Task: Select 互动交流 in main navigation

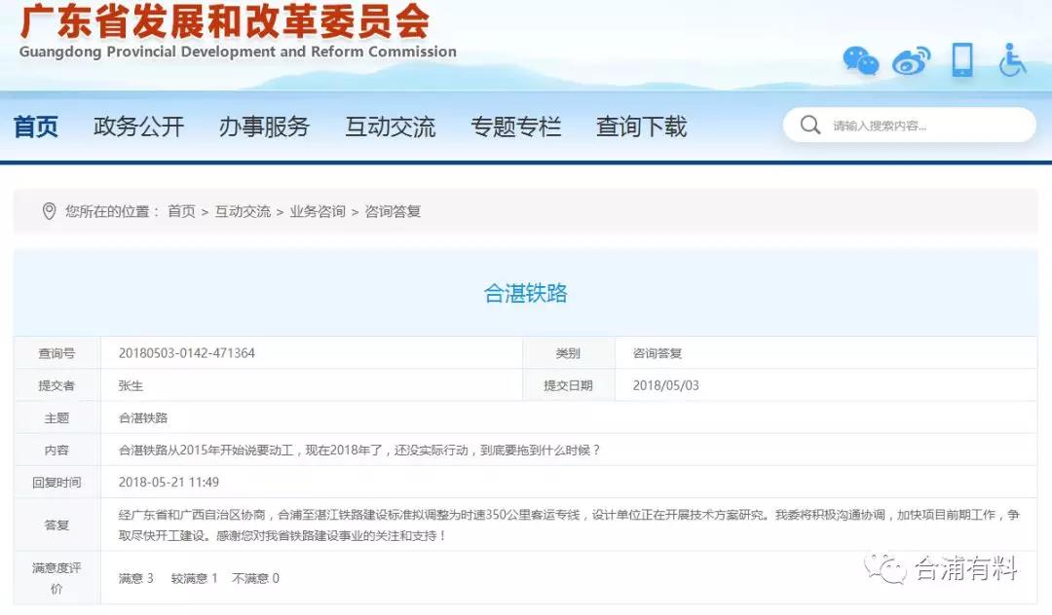Action: pyautogui.click(x=390, y=127)
